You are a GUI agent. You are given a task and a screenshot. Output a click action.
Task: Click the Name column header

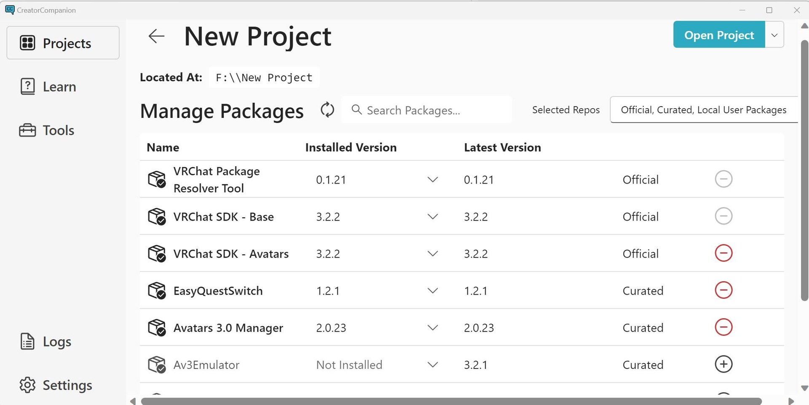(163, 147)
